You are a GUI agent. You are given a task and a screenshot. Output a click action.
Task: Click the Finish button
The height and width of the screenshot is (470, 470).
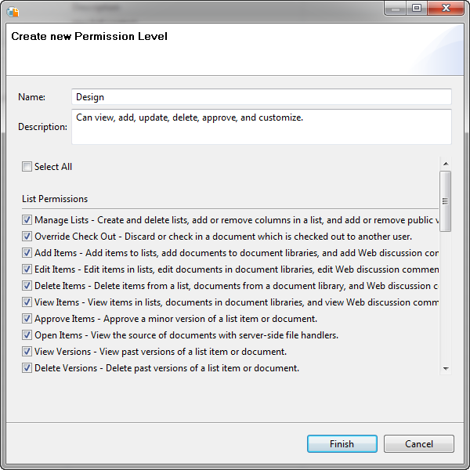[x=342, y=444]
